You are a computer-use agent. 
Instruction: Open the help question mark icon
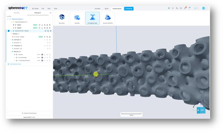189,8
